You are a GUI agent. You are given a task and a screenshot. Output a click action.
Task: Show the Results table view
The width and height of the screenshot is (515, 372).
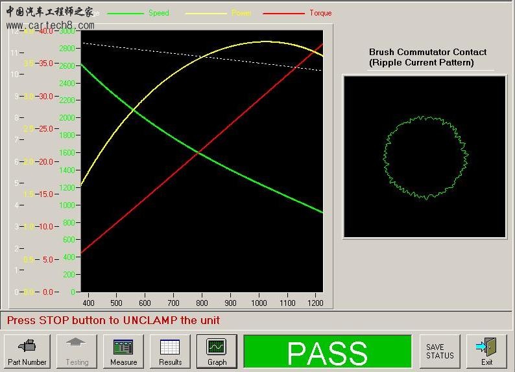170,352
